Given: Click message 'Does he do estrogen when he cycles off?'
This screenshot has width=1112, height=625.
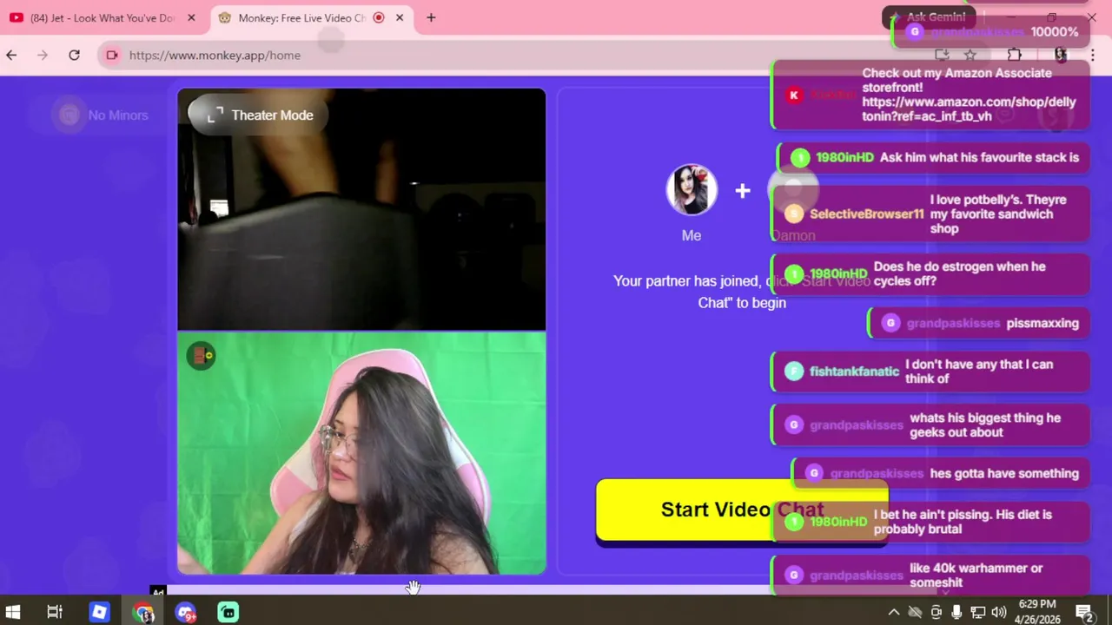Looking at the screenshot, I should click(960, 273).
